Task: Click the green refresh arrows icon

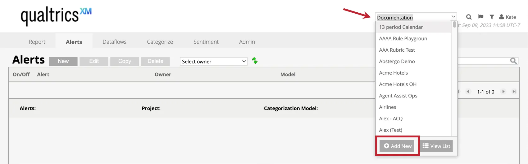Action: [255, 61]
